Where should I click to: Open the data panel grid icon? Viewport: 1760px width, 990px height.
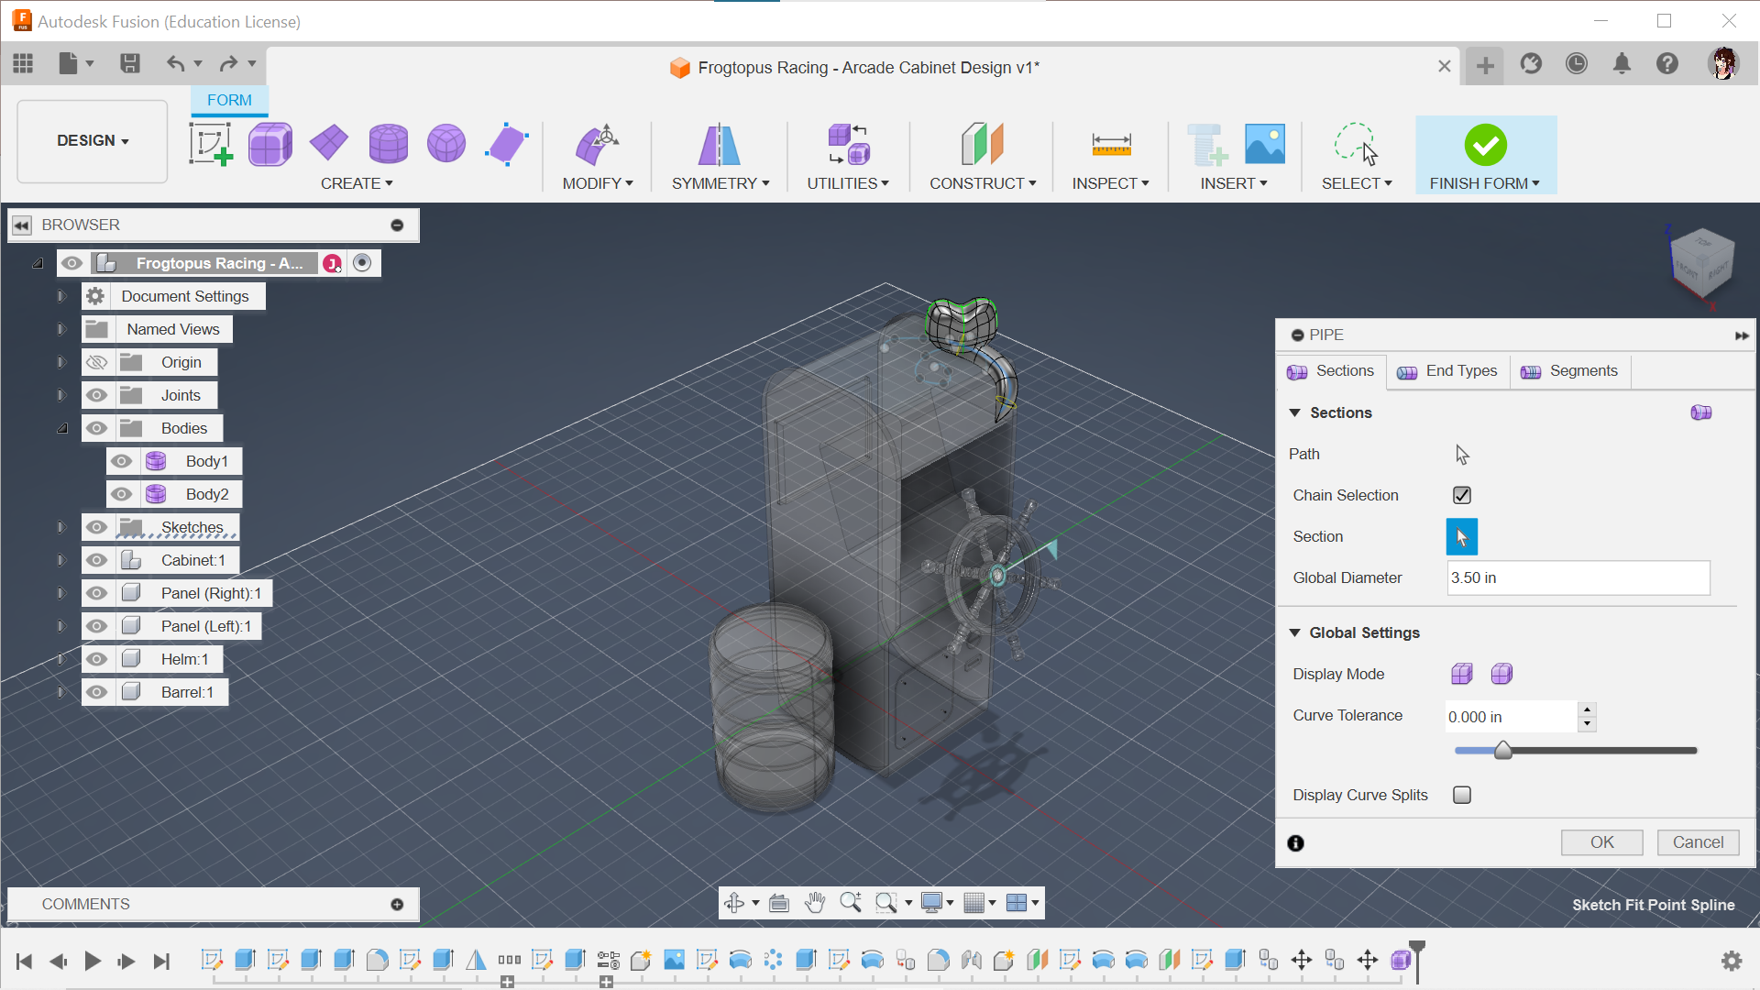(x=23, y=63)
